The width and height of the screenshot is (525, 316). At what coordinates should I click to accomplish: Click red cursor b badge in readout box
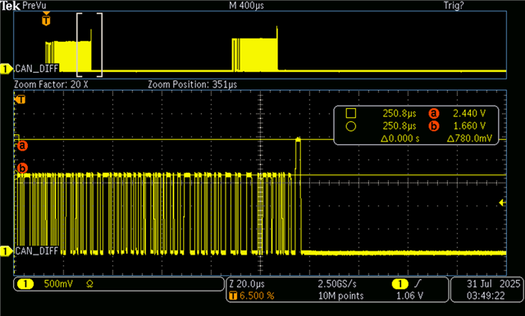point(434,126)
